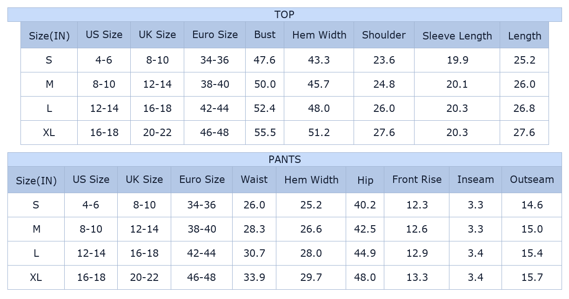Click hip value 44.9 for size L
The height and width of the screenshot is (299, 569).
pos(365,253)
